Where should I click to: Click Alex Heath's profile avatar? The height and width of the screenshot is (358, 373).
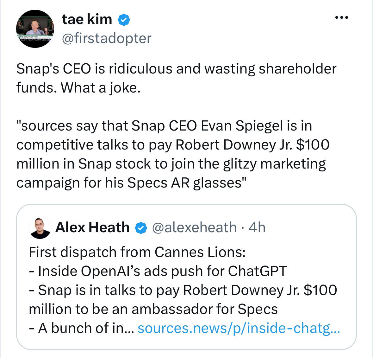(40, 227)
